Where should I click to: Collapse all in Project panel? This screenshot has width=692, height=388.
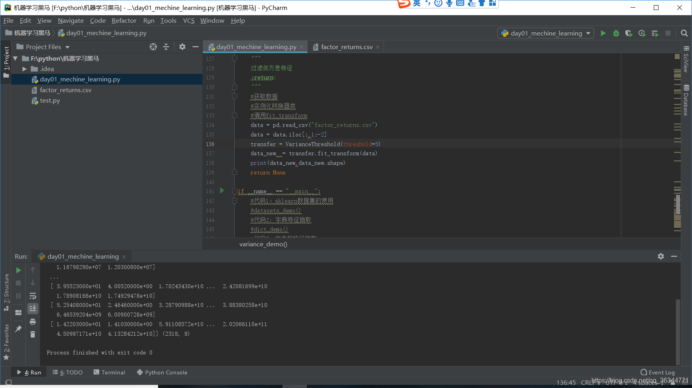pyautogui.click(x=166, y=47)
